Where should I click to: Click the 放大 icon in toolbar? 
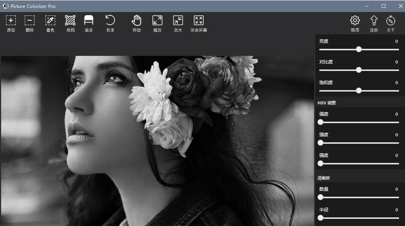coord(178,20)
